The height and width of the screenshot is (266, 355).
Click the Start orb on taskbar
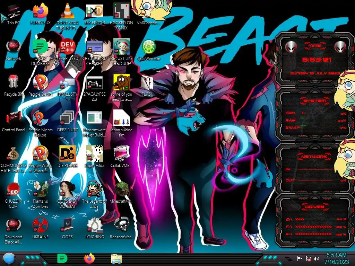point(9,259)
